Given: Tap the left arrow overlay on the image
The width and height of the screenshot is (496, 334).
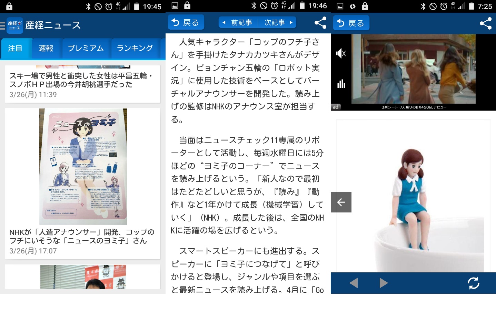Looking at the screenshot, I should pyautogui.click(x=341, y=202).
